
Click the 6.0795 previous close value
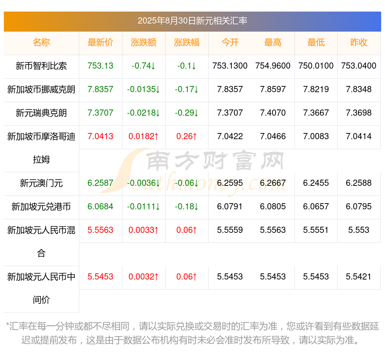pos(359,207)
